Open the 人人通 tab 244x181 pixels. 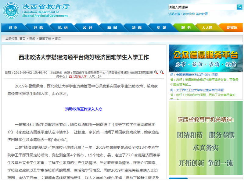tap(207, 28)
